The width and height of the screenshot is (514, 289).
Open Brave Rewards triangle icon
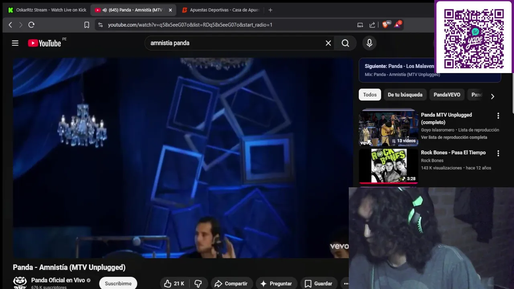tap(398, 24)
